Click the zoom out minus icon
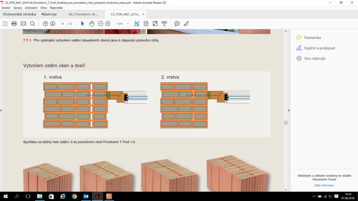The height and width of the screenshot is (201, 358). [101, 24]
